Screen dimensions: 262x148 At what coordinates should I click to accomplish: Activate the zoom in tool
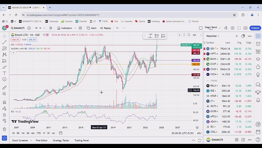point(5,94)
